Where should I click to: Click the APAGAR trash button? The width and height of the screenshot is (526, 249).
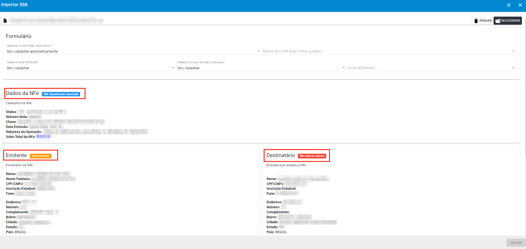tap(483, 20)
